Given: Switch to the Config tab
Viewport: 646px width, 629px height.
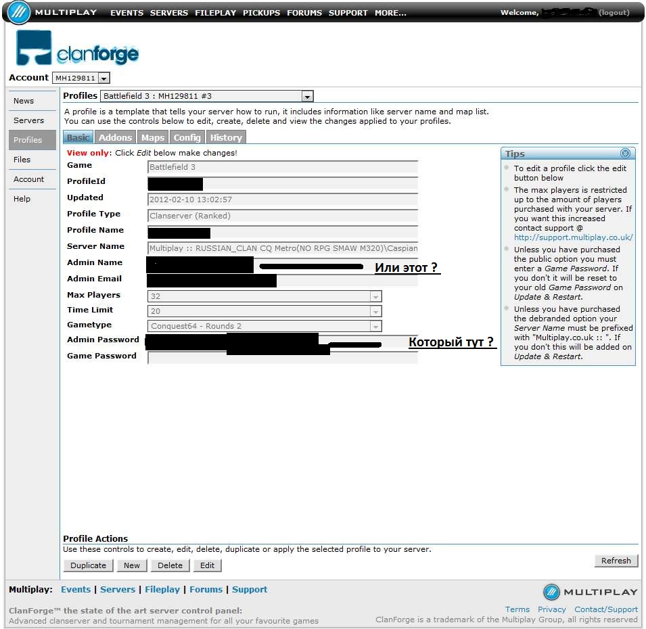Looking at the screenshot, I should tap(187, 137).
